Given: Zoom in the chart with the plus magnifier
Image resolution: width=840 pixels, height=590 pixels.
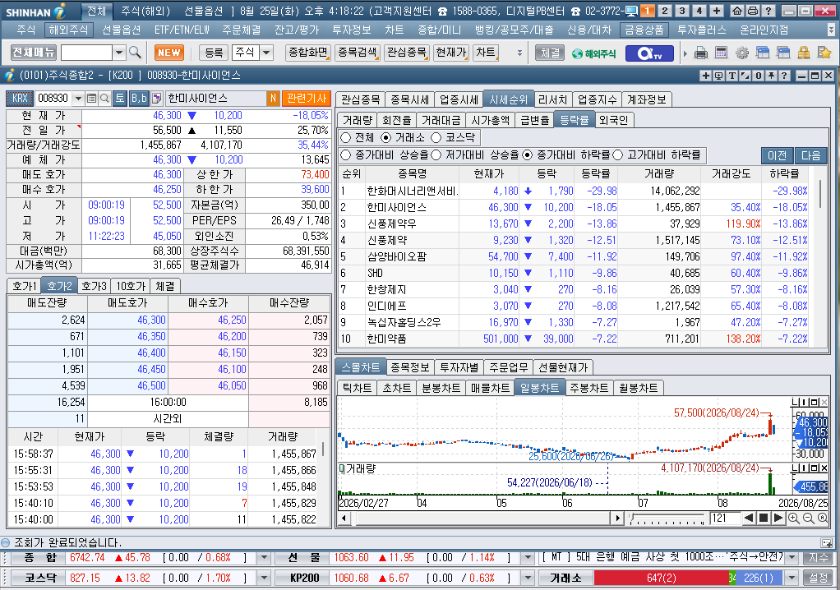Looking at the screenshot, I should (793, 518).
